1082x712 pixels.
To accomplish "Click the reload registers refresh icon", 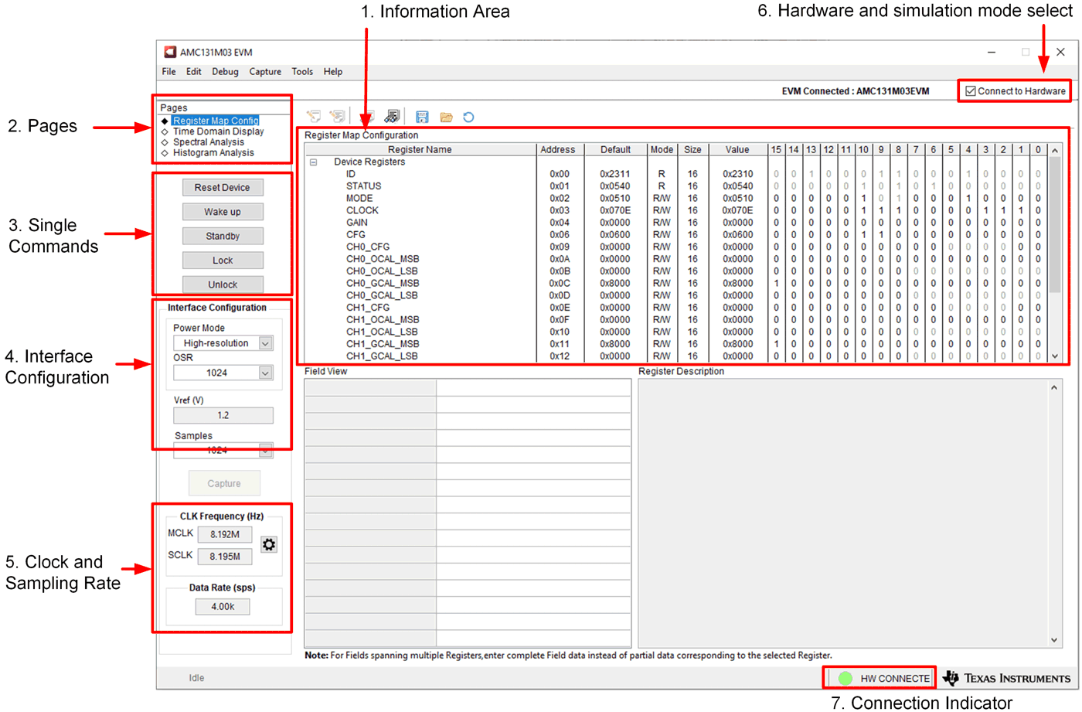I will click(469, 116).
